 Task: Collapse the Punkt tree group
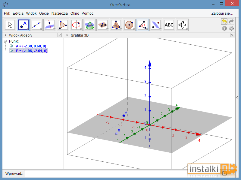5,41
